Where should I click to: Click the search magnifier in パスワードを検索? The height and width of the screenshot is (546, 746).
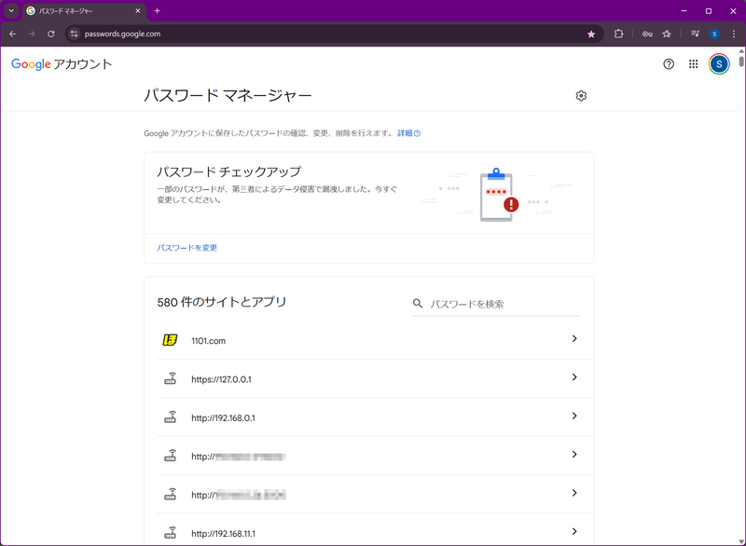pyautogui.click(x=416, y=302)
